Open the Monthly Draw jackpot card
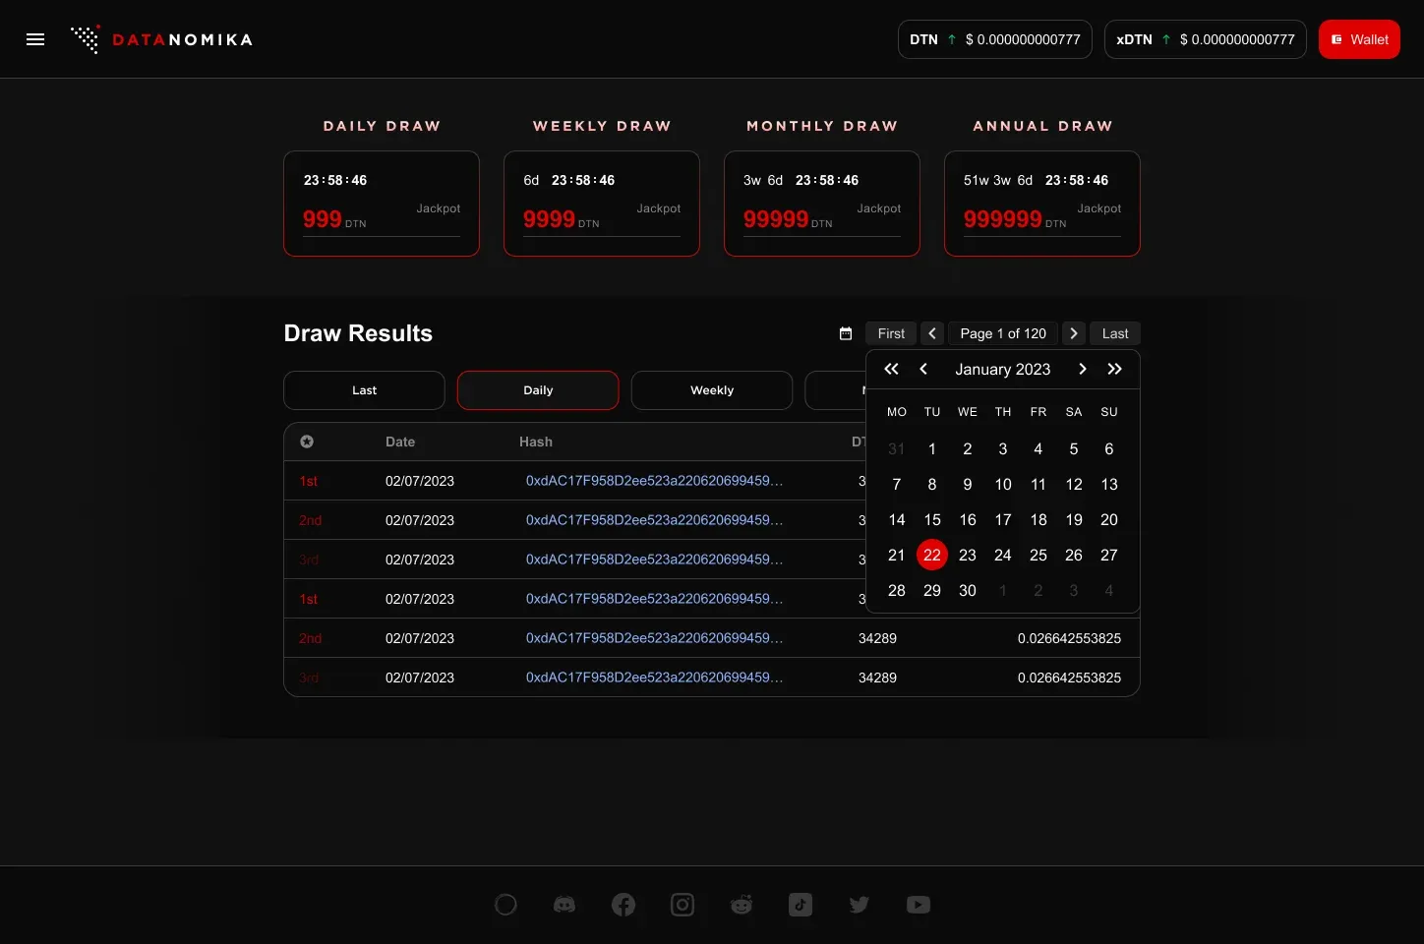This screenshot has height=944, width=1424. point(822,204)
